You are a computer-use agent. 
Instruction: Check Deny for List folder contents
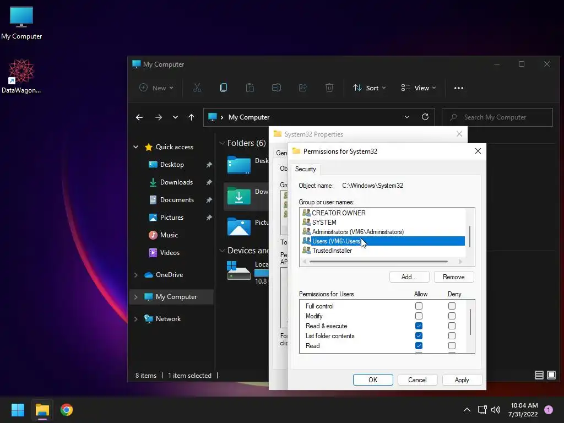(452, 336)
